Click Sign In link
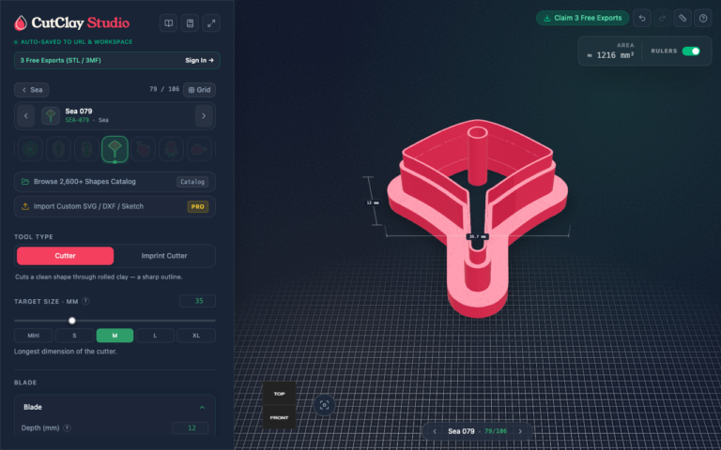Viewport: 721px width, 450px height. (200, 60)
